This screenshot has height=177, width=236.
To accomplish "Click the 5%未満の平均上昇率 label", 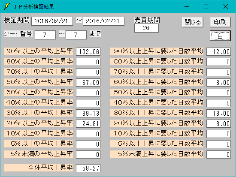I will (38, 154).
